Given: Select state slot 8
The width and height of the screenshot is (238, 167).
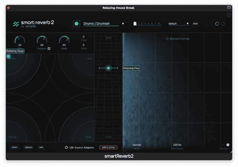Looking at the screenshot, I should 159,24.
